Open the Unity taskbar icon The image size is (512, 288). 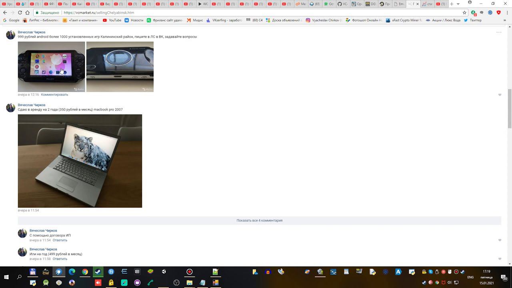point(164,272)
